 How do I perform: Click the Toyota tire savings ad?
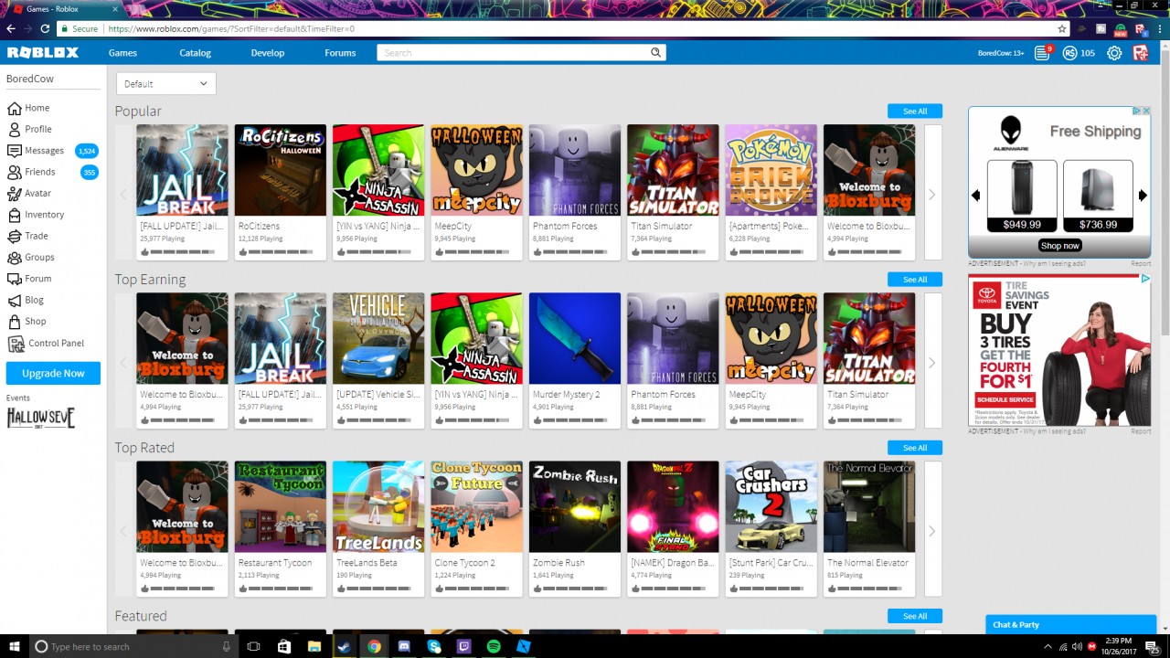[x=1059, y=350]
